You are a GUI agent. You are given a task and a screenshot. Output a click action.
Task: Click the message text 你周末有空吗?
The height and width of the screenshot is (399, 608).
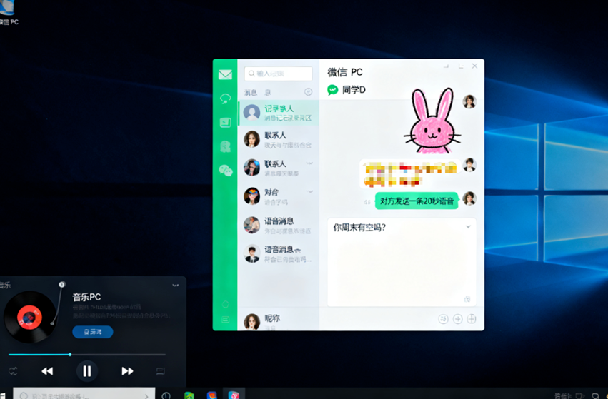click(x=359, y=228)
